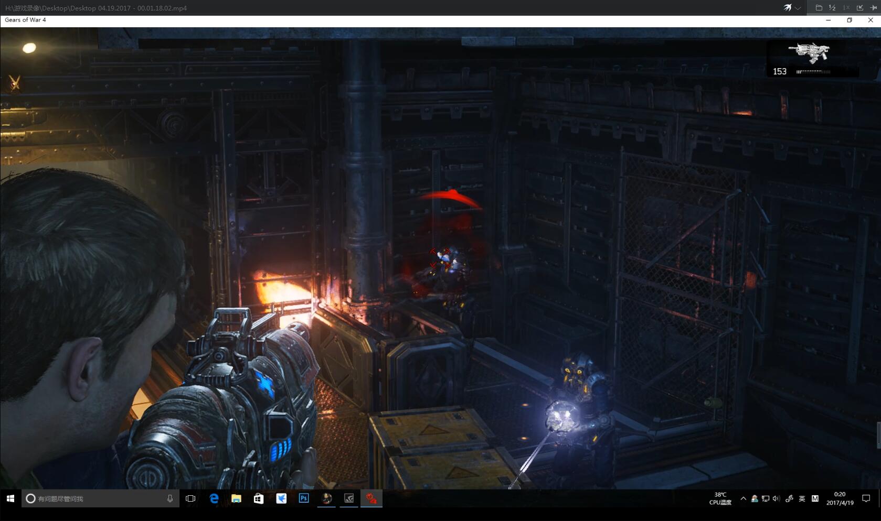Screen dimensions: 881x521
Task: Activate Cortana microphone voice input
Action: [170, 498]
